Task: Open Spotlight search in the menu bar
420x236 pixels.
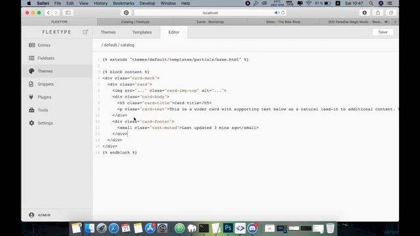Action: [371, 3]
